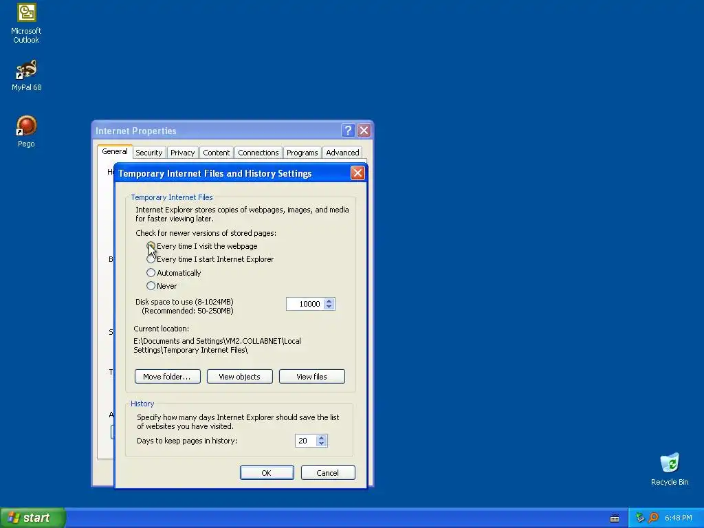Screen dimensions: 704x528
Task: Choose the Never radio option
Action: tap(162, 285)
